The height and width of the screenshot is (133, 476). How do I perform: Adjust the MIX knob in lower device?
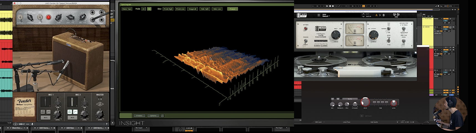click(x=332, y=104)
